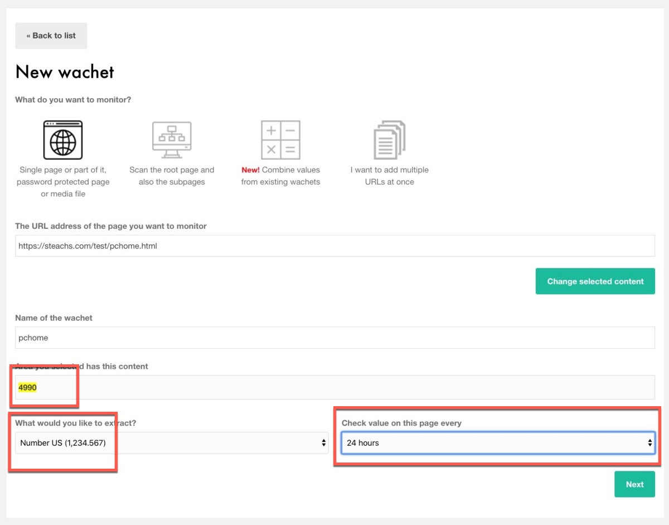The width and height of the screenshot is (669, 525).
Task: Click the selected content display box
Action: (334, 387)
